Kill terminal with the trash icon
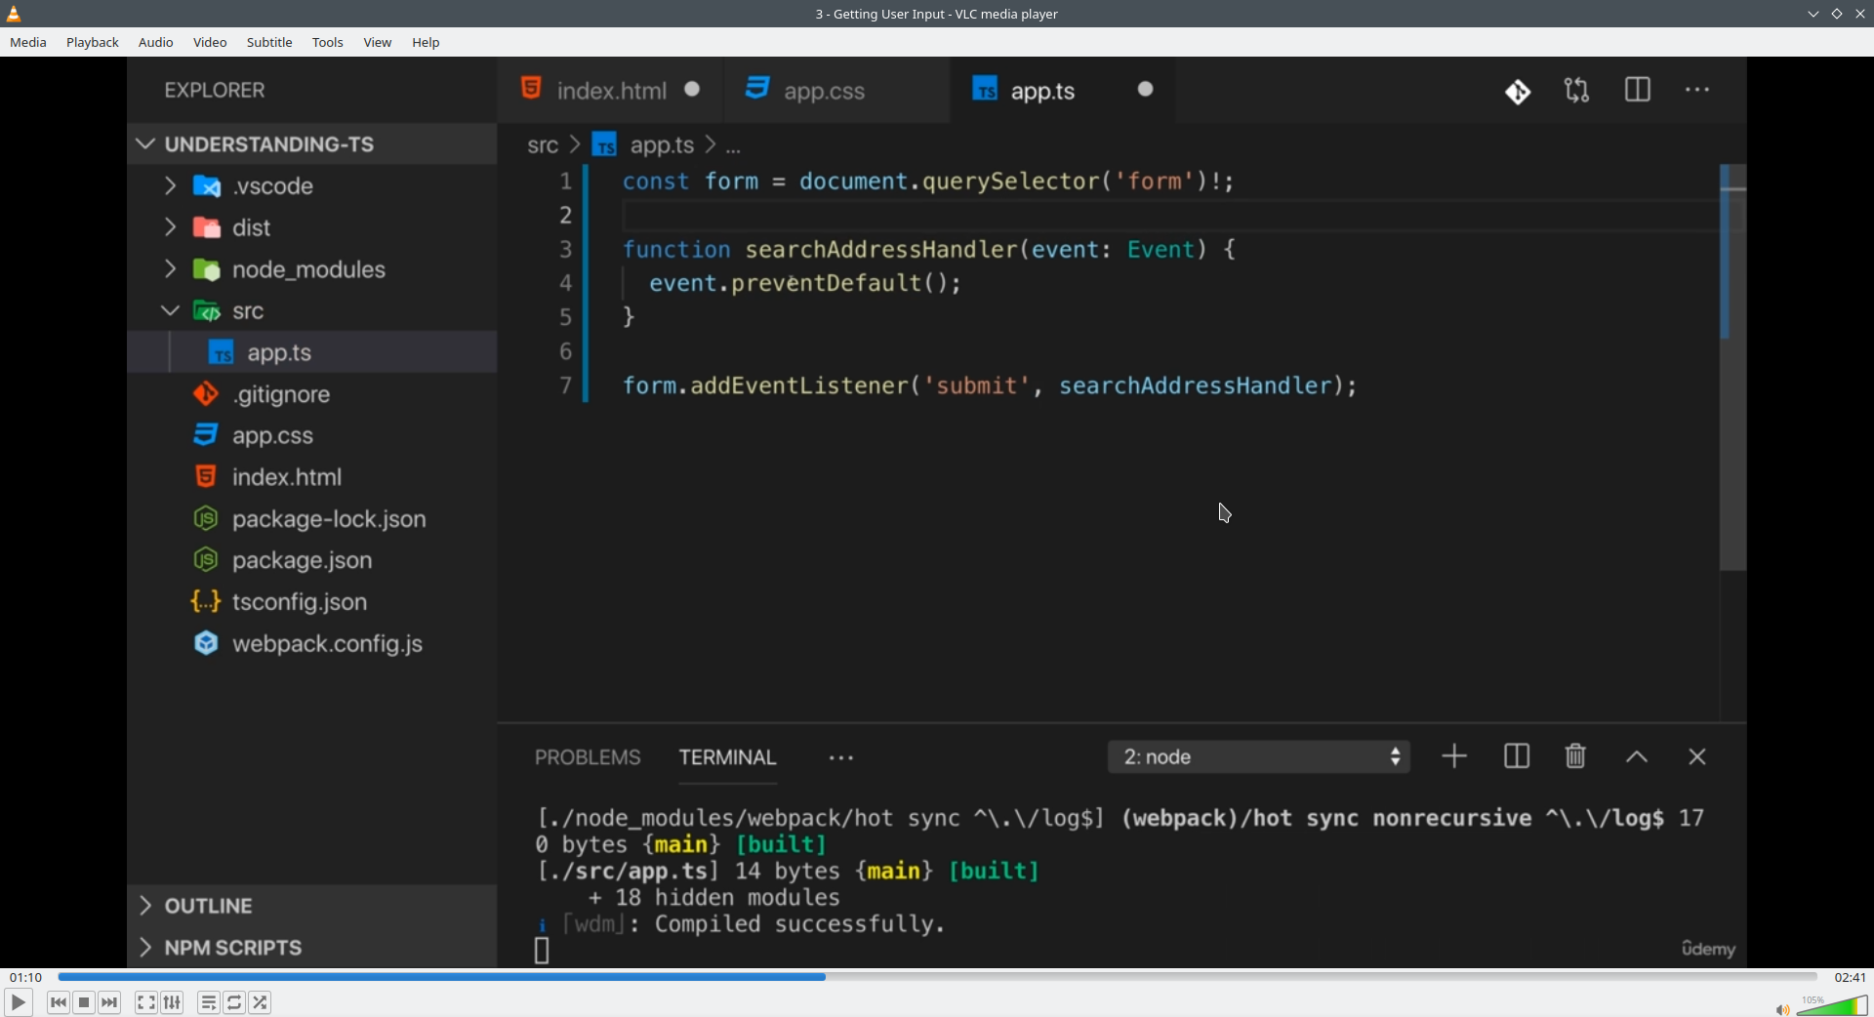 point(1575,756)
